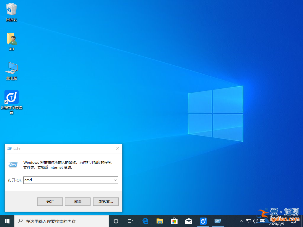Activate Cortana on the taskbar
The image size is (303, 227).
point(116,221)
